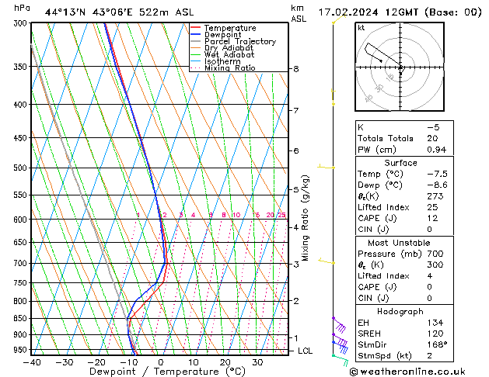Click the 30 temperature axis label
Viewport: 489px width, 377px height.
[x=257, y=362]
